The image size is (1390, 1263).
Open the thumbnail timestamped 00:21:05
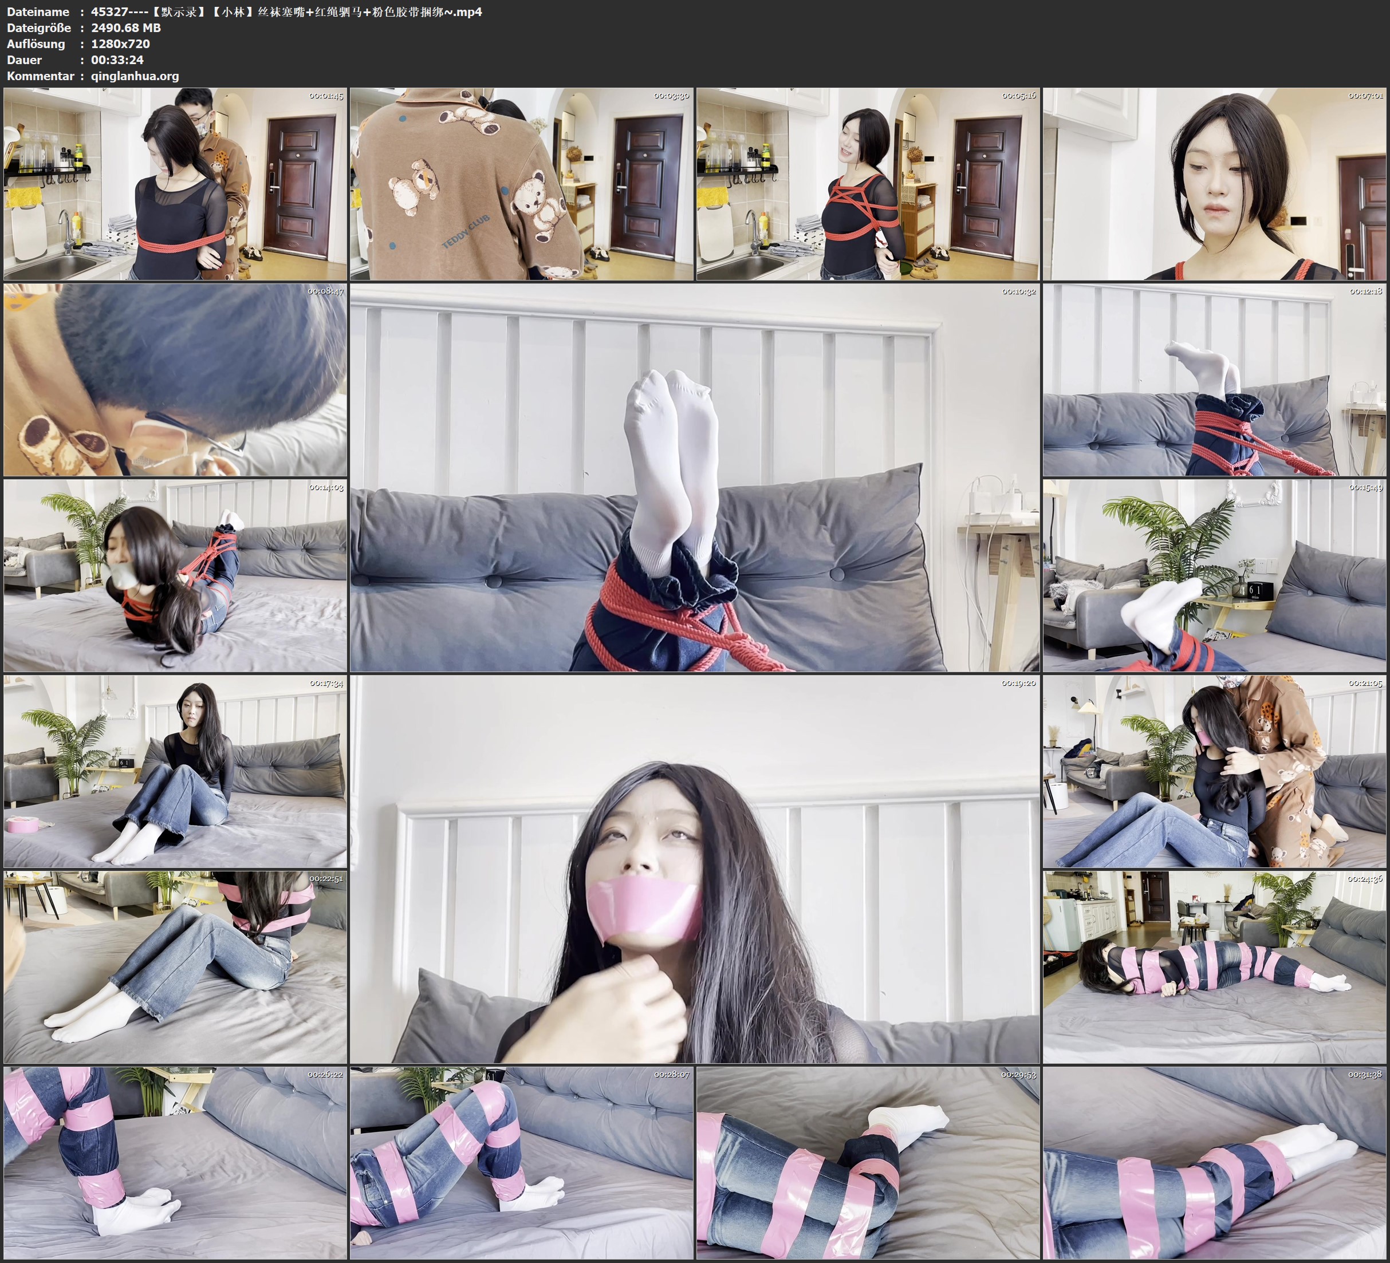point(1214,771)
